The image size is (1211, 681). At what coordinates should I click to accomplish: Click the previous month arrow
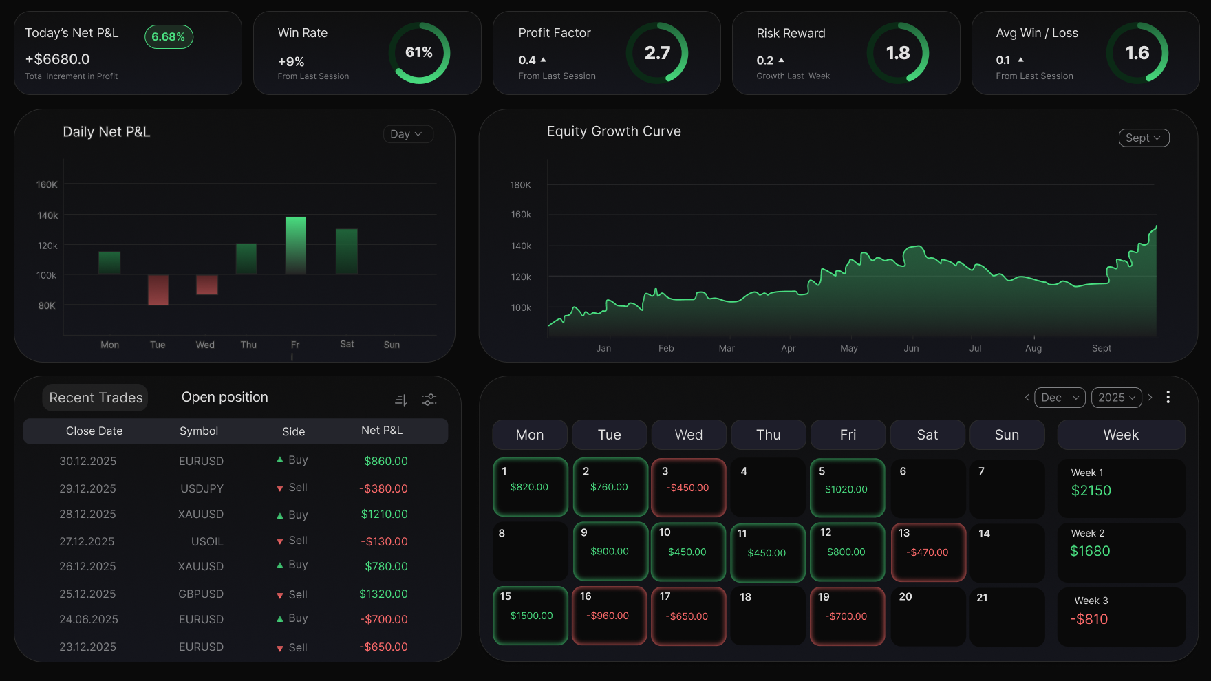[1027, 398]
